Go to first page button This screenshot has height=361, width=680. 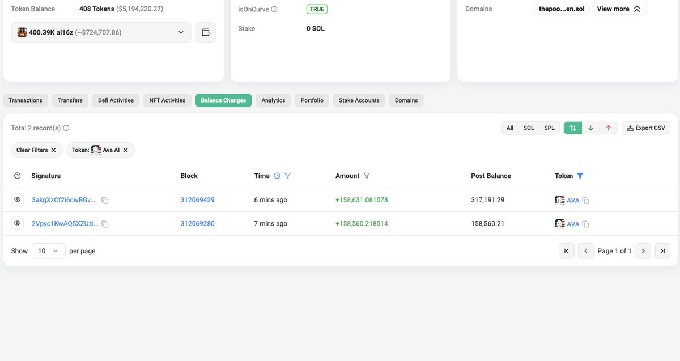(567, 251)
